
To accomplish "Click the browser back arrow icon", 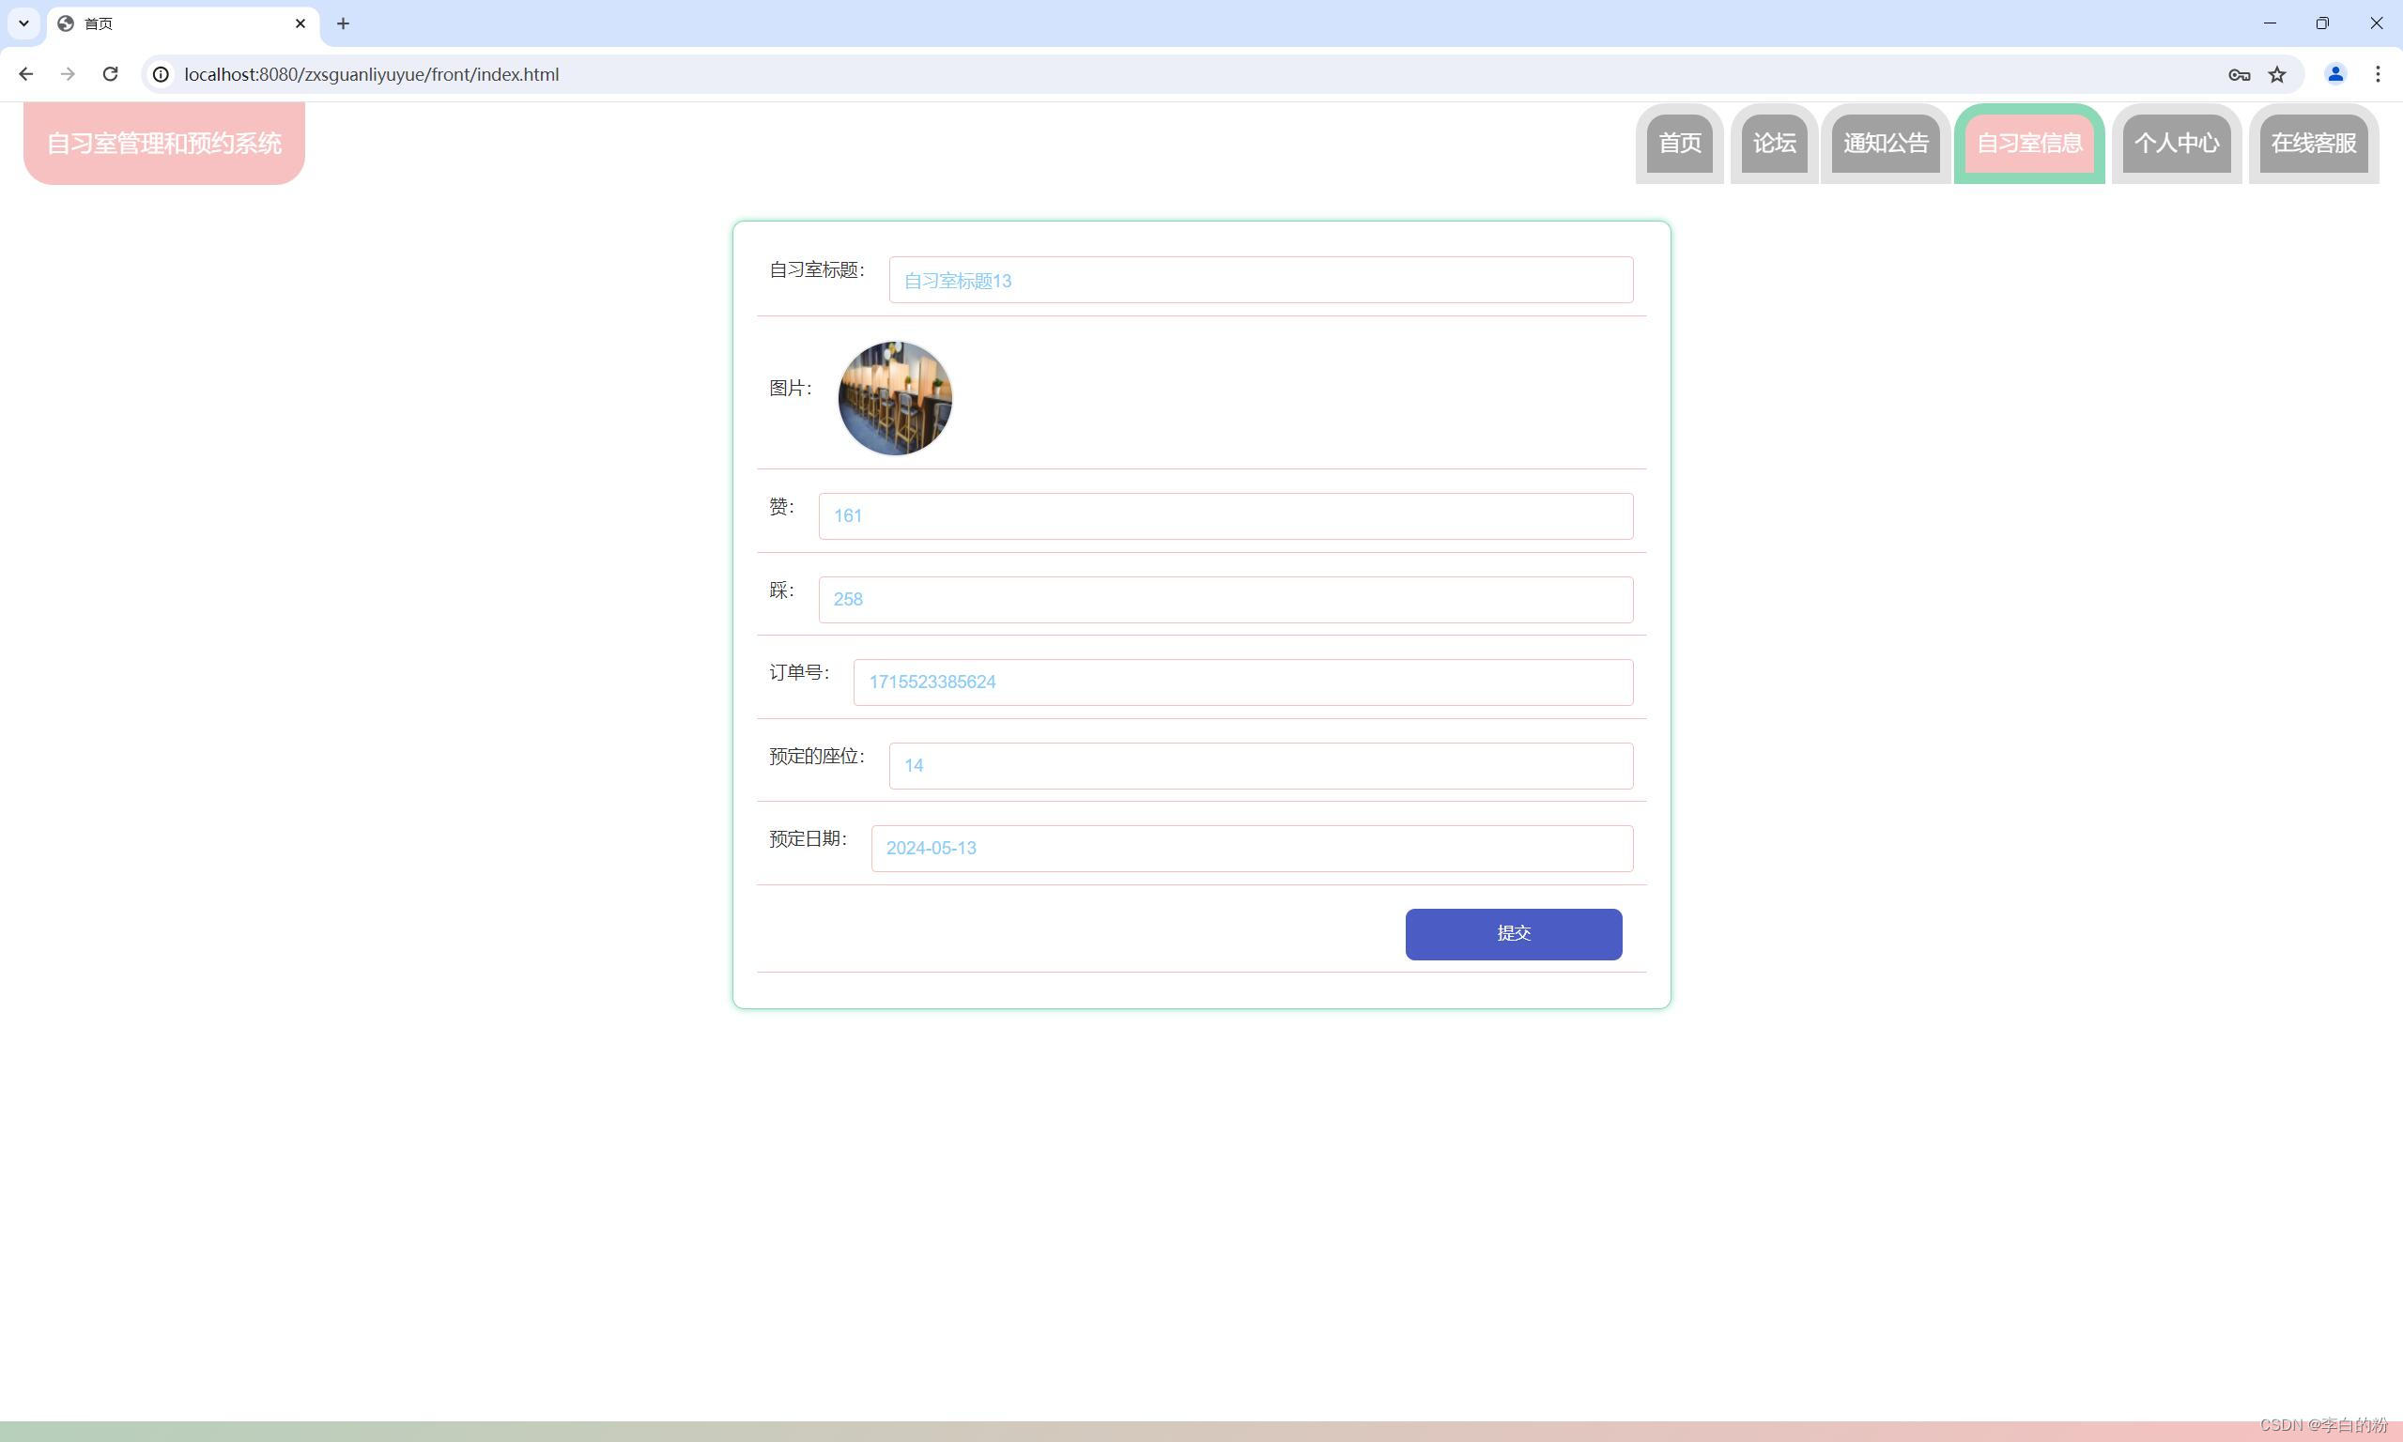I will (x=26, y=74).
